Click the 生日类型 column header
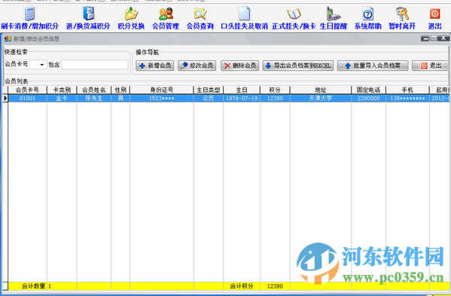This screenshot has width=451, height=296. 209,90
